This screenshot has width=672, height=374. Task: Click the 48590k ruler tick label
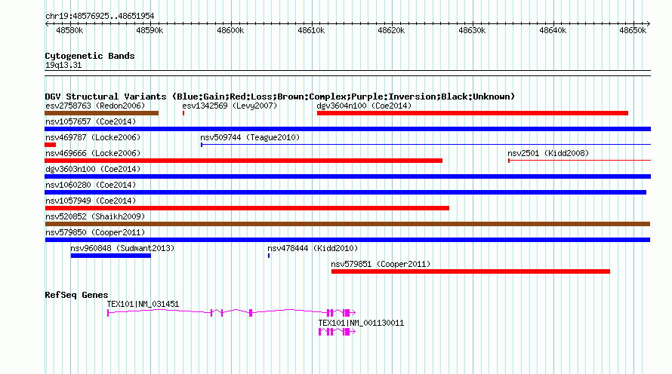point(150,30)
